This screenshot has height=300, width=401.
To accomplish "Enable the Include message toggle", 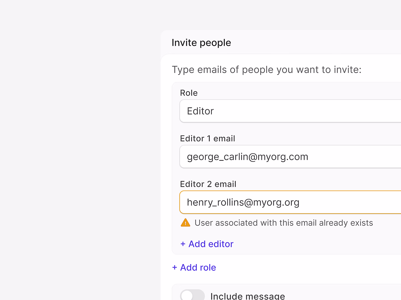I will click(x=192, y=296).
